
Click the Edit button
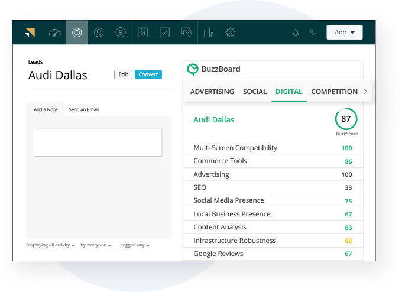(123, 74)
